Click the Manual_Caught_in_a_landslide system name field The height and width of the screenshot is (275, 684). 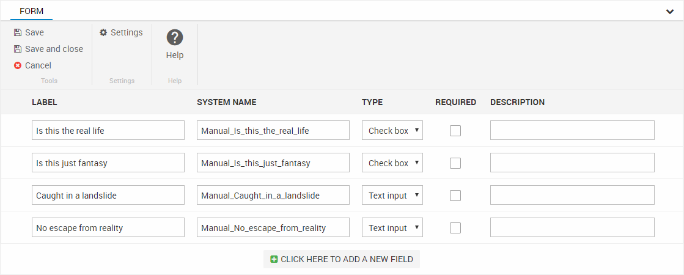tap(273, 196)
